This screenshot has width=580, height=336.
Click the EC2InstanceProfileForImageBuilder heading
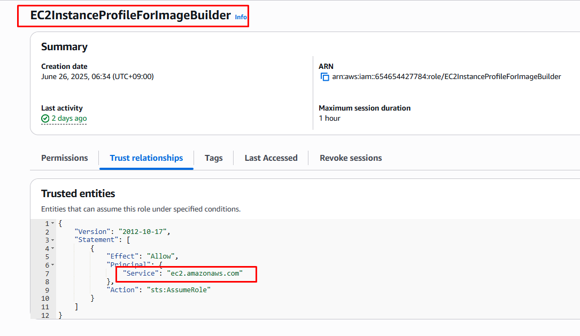(x=130, y=15)
